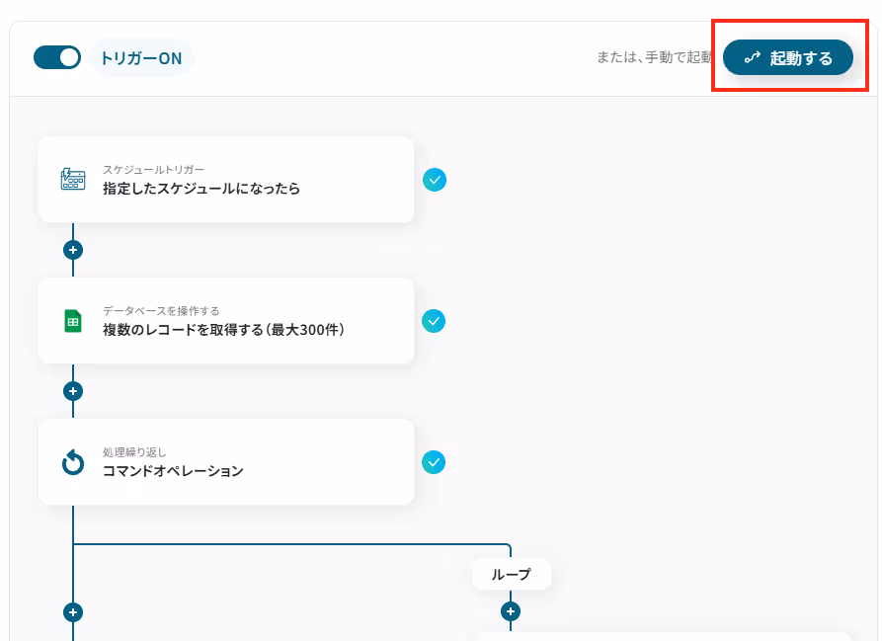
Task: Open the 複数のレコードを取得する(最大300件) card
Action: (226, 320)
